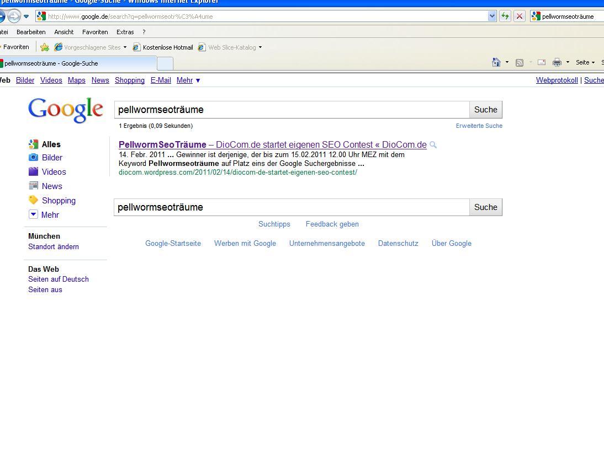This screenshot has height=452, width=604.
Task: Click the Feedback geben link
Action: tap(332, 224)
